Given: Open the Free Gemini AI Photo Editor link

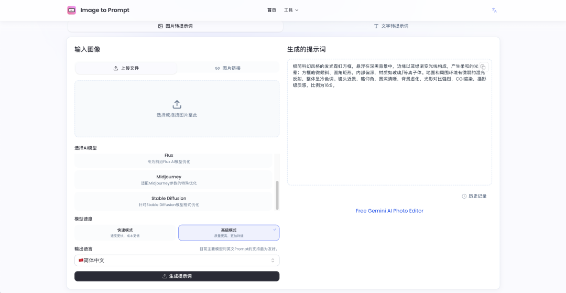Looking at the screenshot, I should [x=389, y=211].
